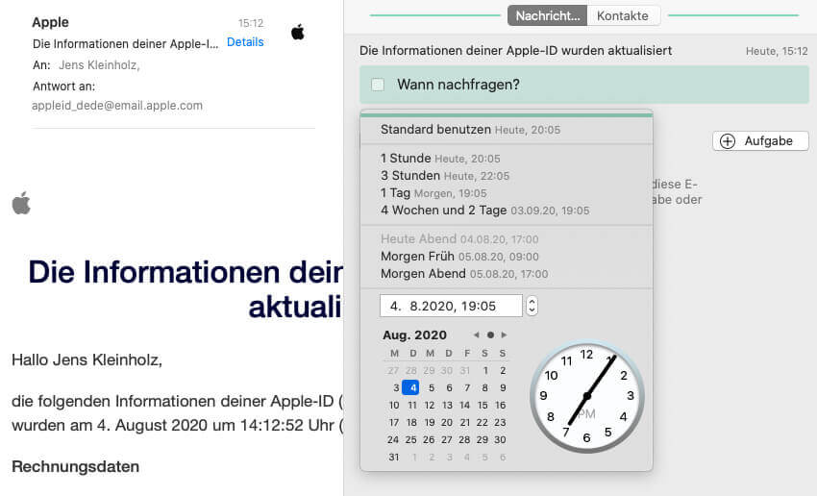Select August 23 in the calendar
Screen dimensions: 817x496
point(500,423)
